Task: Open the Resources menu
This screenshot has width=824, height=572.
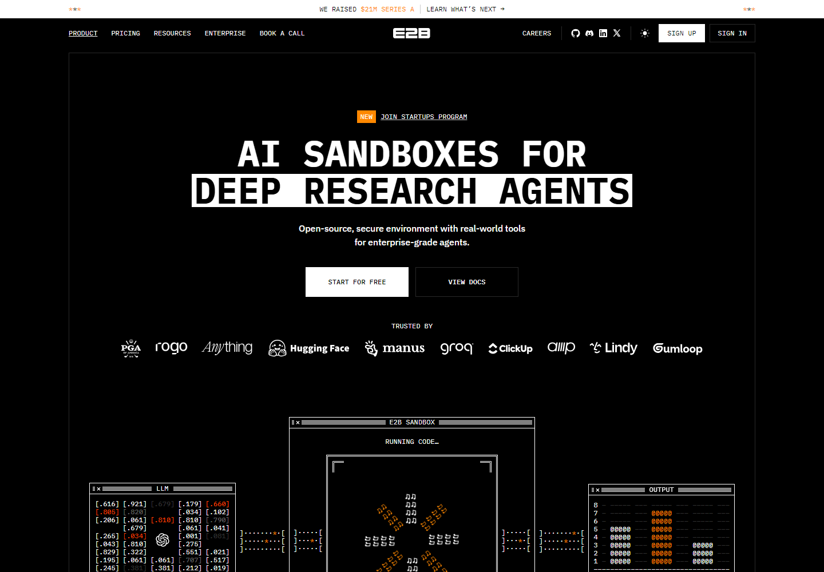Action: point(172,33)
